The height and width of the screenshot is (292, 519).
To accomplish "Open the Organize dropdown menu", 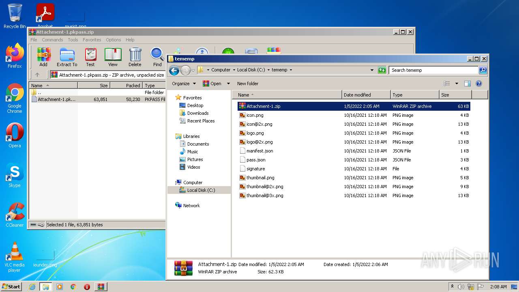I will tap(184, 84).
